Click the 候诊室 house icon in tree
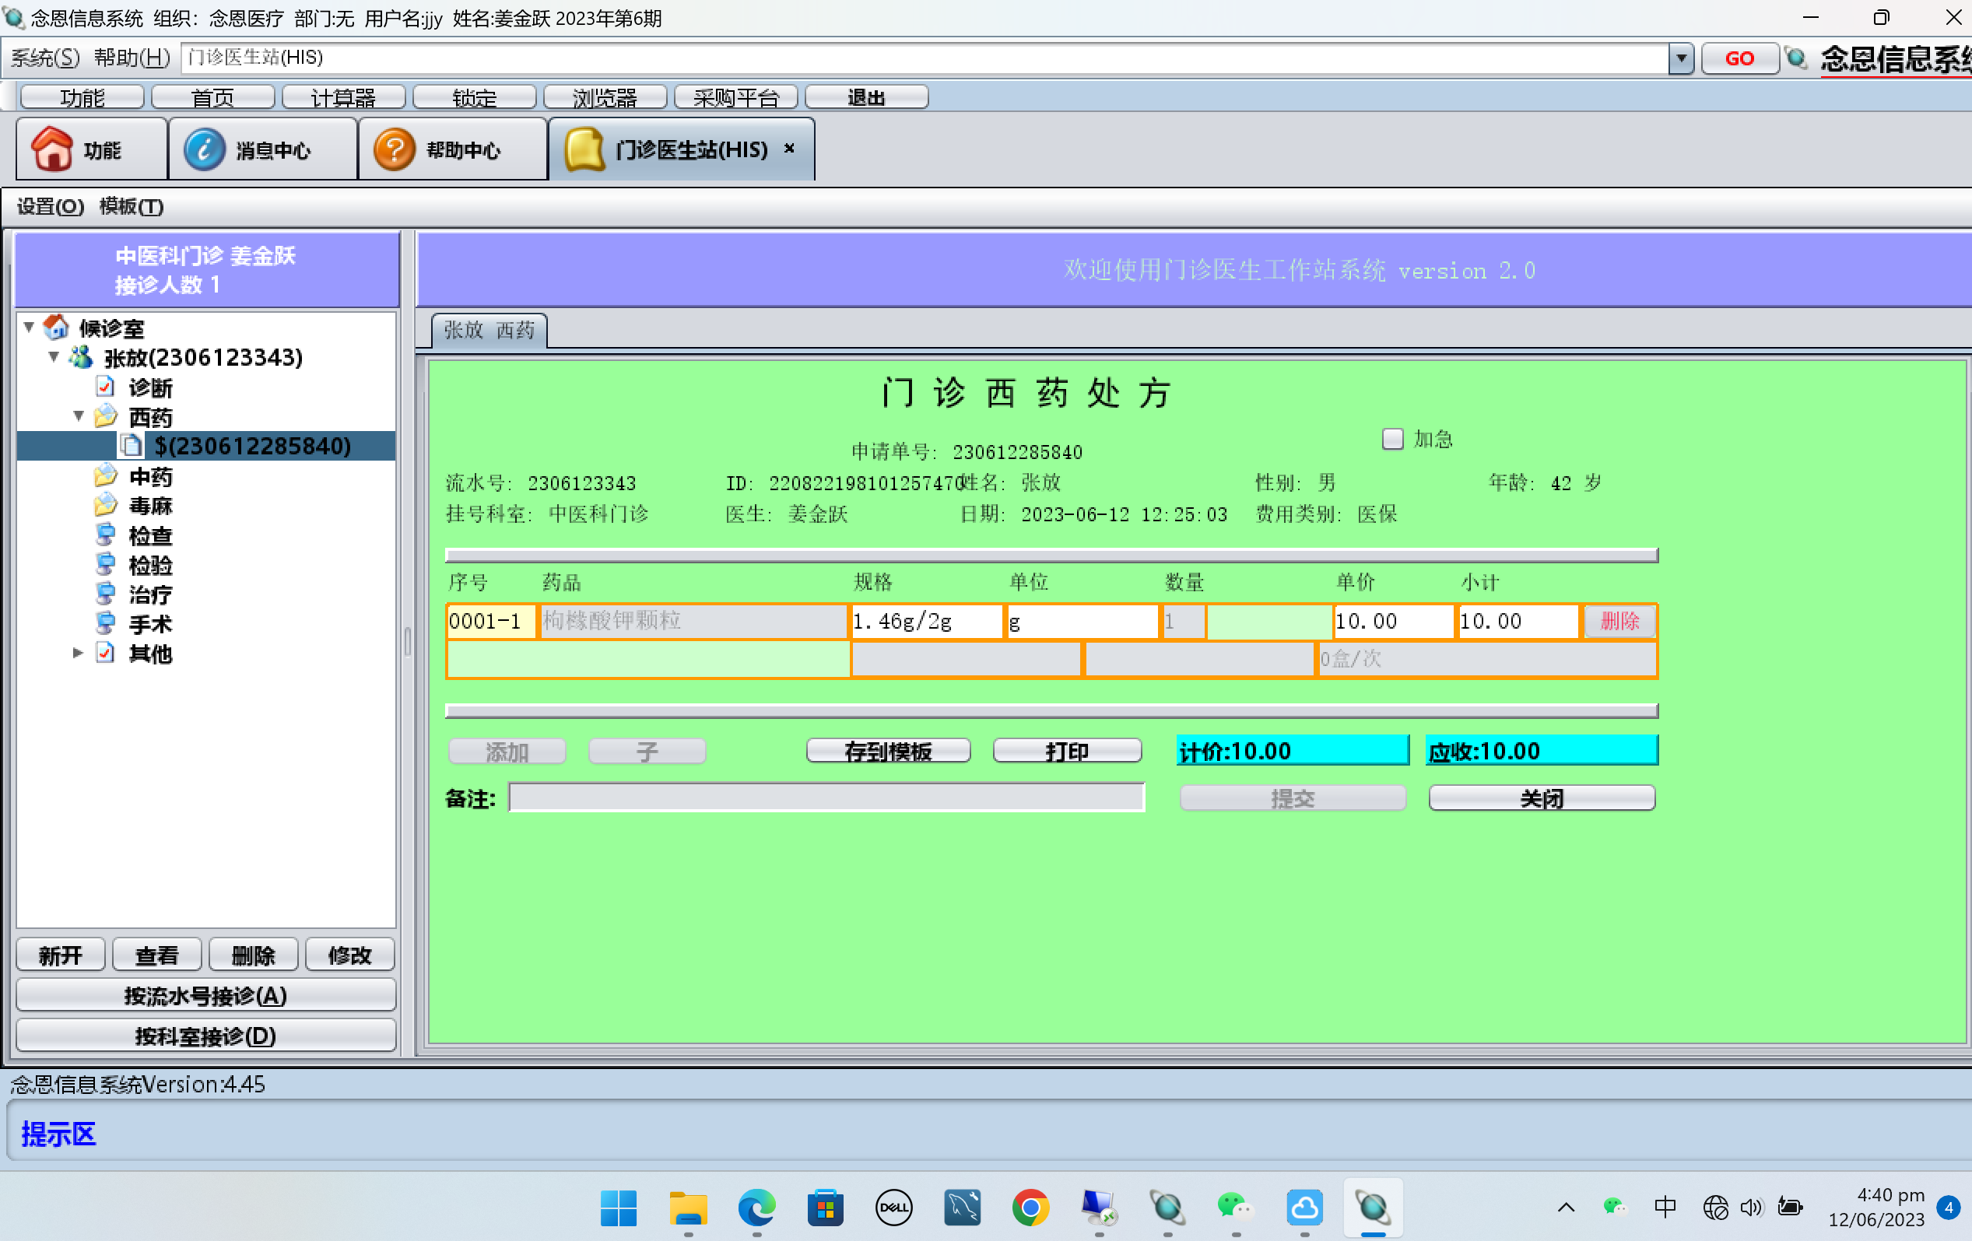This screenshot has height=1241, width=1972. (57, 327)
